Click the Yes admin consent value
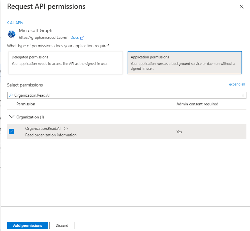Screen dimensions: 250x231 click(x=179, y=132)
